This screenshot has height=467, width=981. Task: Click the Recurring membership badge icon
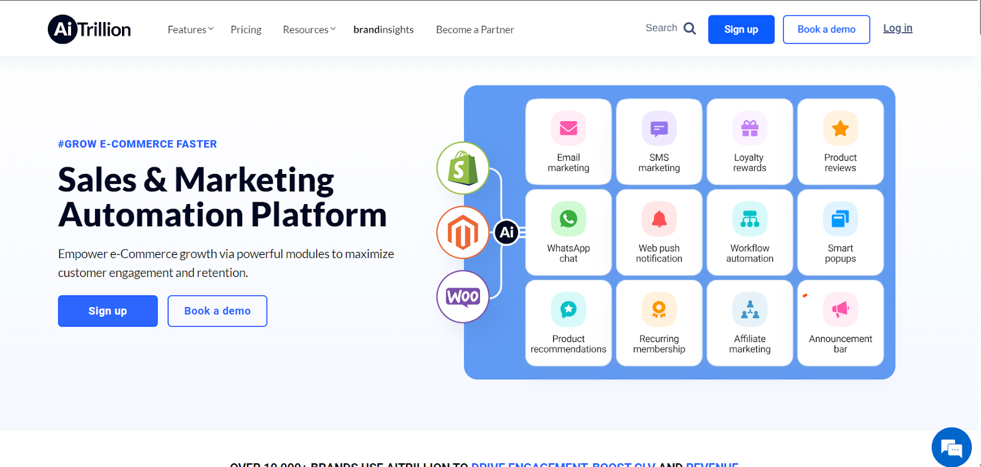659,309
